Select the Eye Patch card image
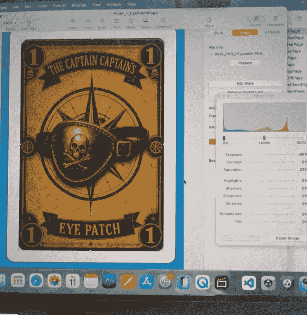The image size is (307, 315). [92, 145]
